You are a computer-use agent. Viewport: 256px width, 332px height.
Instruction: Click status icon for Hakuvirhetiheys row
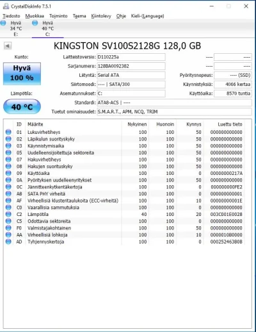(8, 160)
